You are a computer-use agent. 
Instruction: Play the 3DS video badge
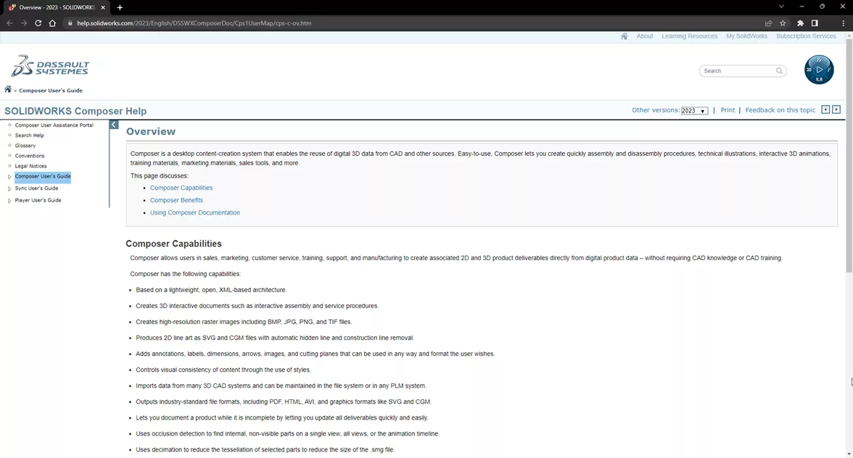pos(819,69)
